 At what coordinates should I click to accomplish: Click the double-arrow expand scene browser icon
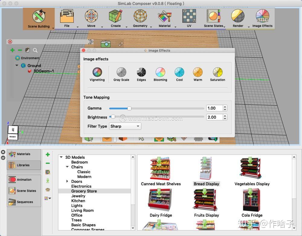click(x=91, y=42)
